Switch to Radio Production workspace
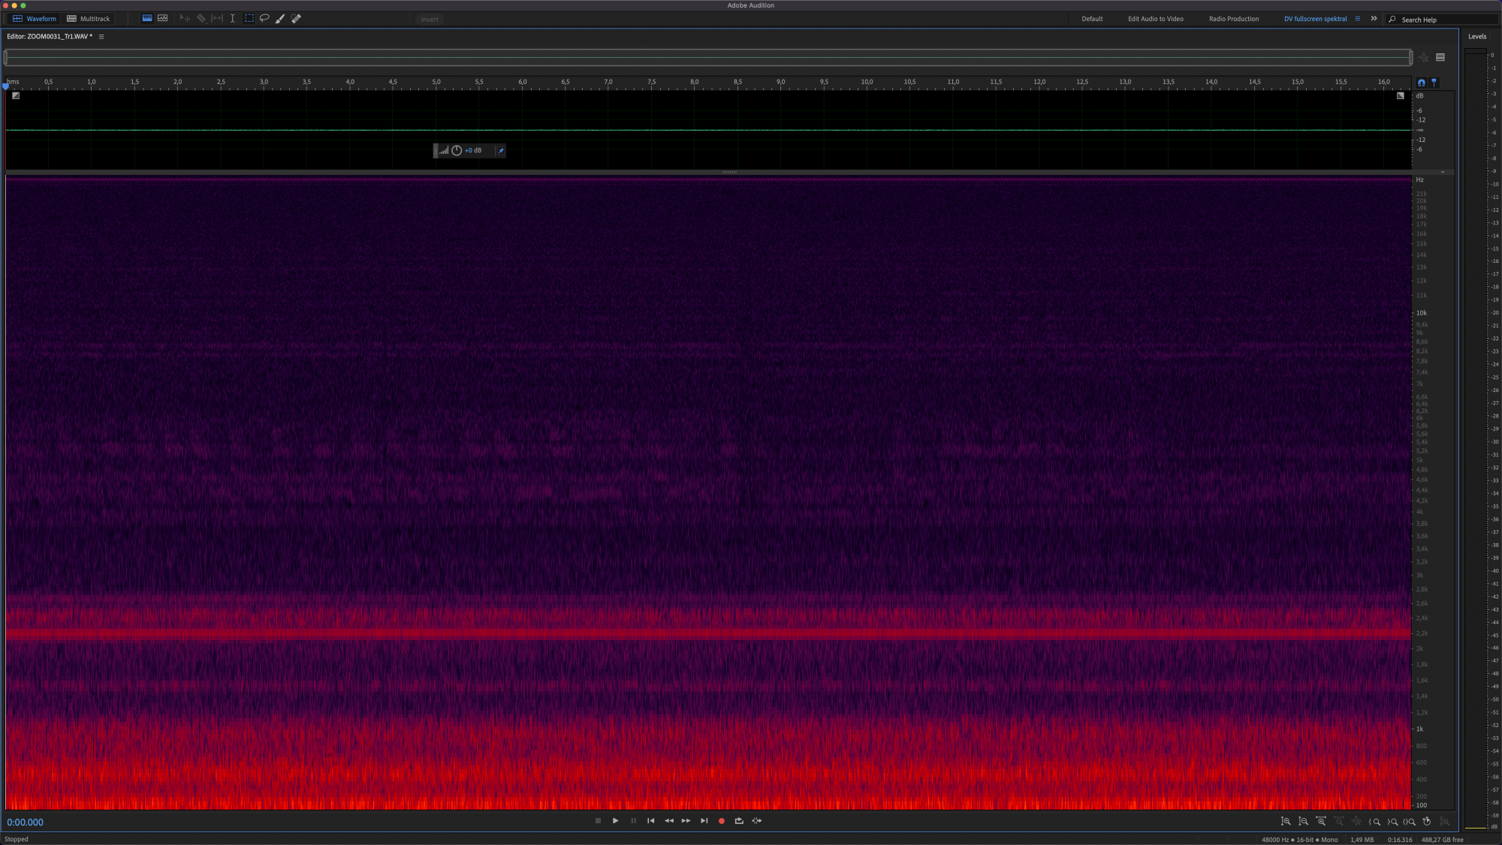Viewport: 1502px width, 845px height. pos(1233,19)
